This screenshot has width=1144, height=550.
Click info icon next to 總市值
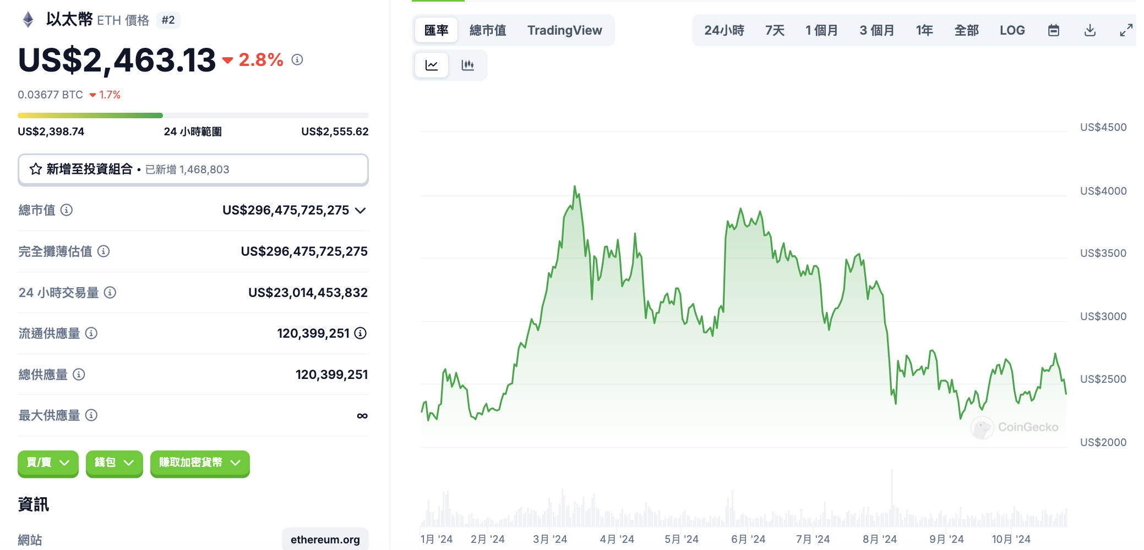[x=67, y=210]
